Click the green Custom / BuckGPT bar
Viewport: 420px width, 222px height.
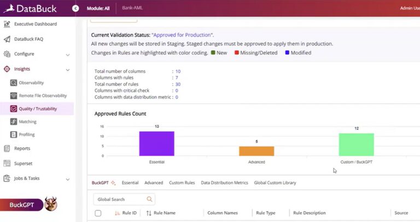(357, 145)
